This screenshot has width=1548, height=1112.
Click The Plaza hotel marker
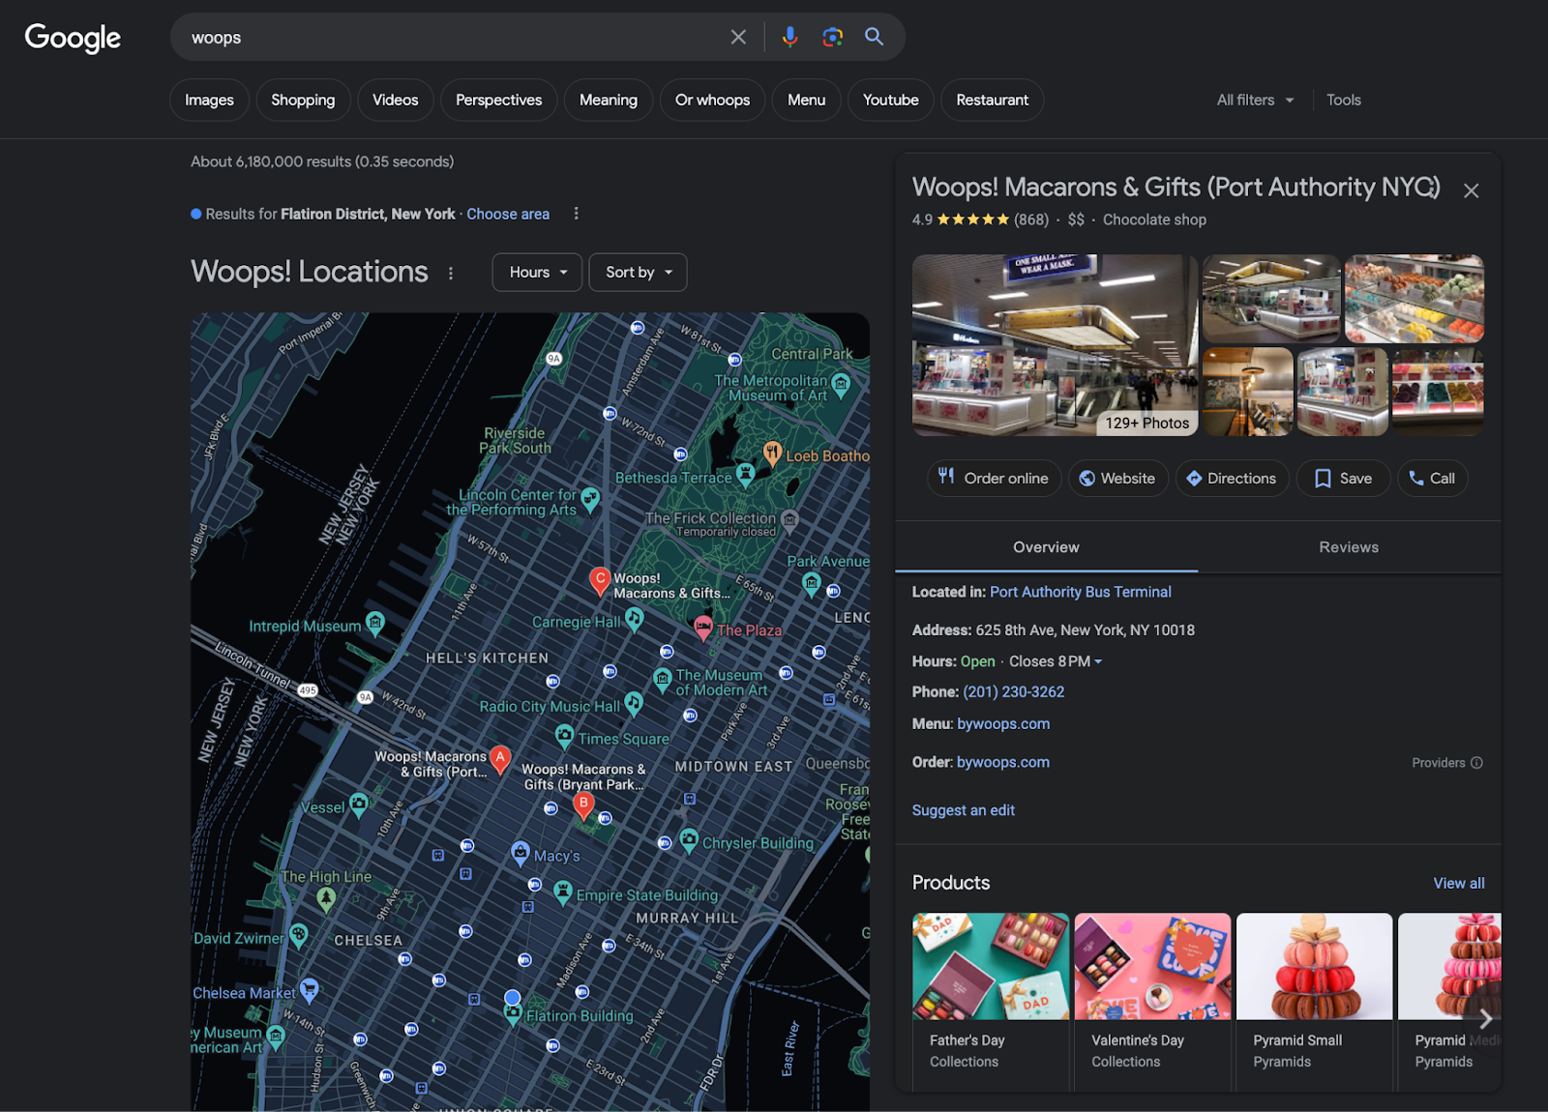pos(703,629)
